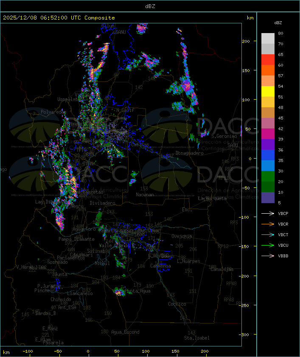Screen dimensions: 300x357
Task: Pick the dark green 20 dBZ swatch
Action: tap(268, 187)
